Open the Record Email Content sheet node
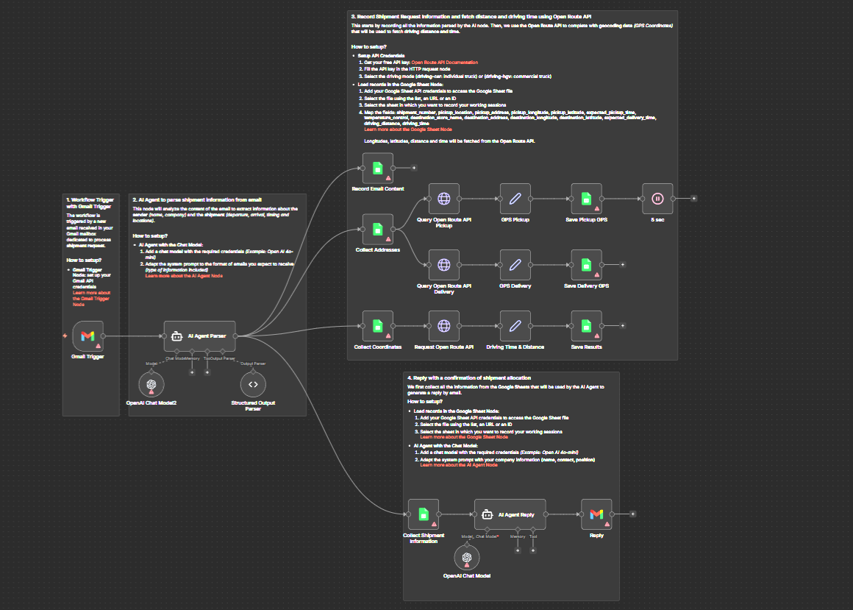 click(x=377, y=167)
